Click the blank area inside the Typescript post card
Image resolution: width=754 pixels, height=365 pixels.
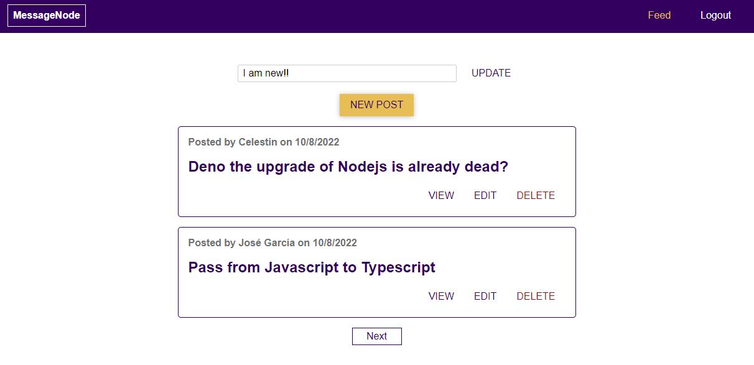[x=280, y=297]
